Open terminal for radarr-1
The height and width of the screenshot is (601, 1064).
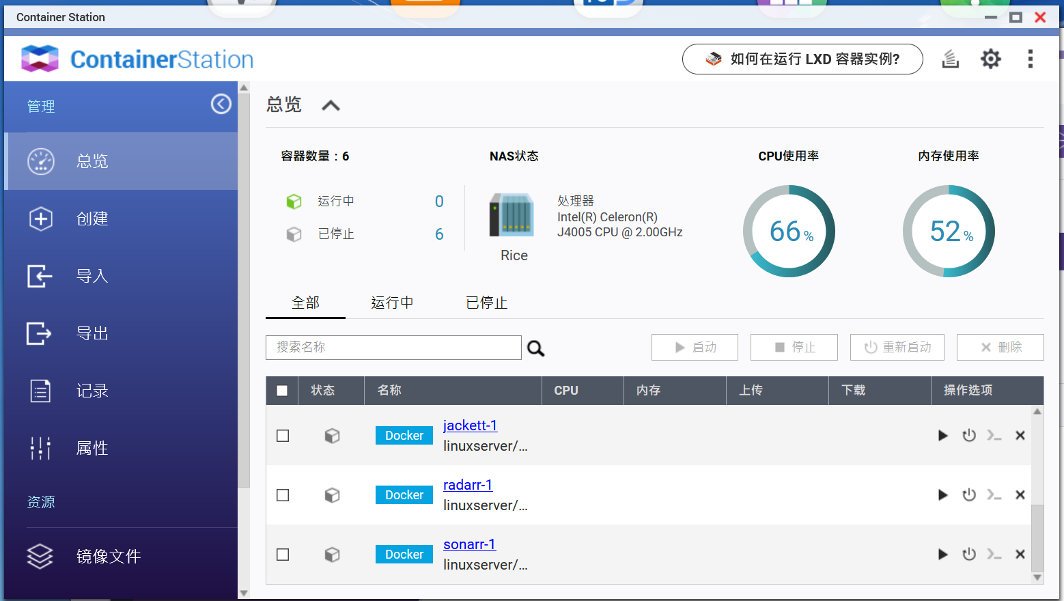(994, 494)
